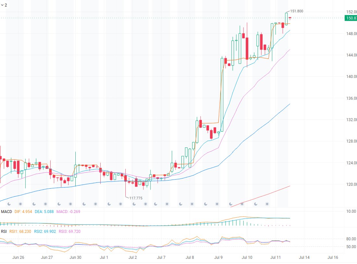The image size is (357, 264).
Task: Click the leftmost sun session marker
Action: (x=20, y=204)
